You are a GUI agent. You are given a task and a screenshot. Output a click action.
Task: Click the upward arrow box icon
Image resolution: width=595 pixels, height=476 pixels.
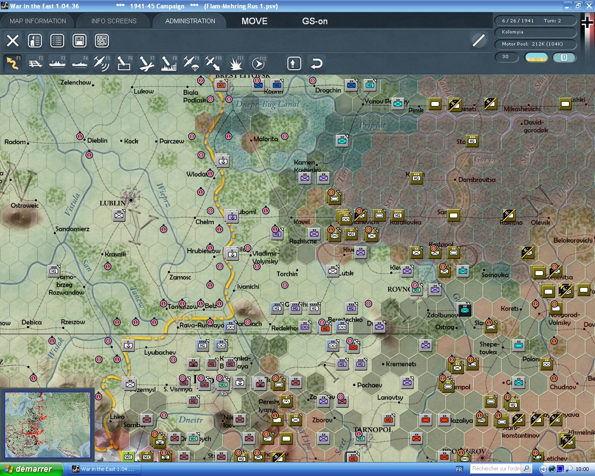tap(294, 63)
